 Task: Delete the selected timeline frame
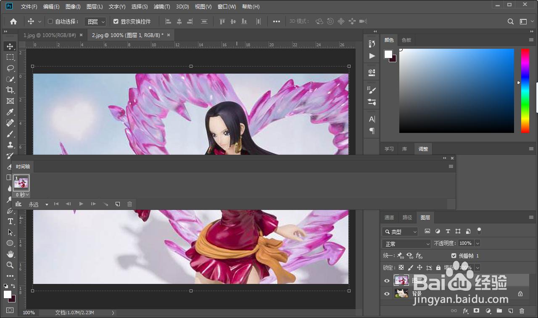tap(129, 204)
